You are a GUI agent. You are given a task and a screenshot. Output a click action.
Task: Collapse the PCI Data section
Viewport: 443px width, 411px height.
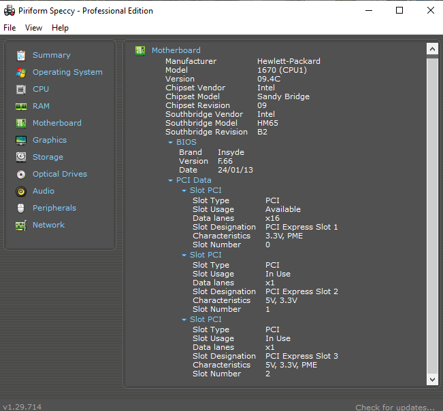pos(170,181)
